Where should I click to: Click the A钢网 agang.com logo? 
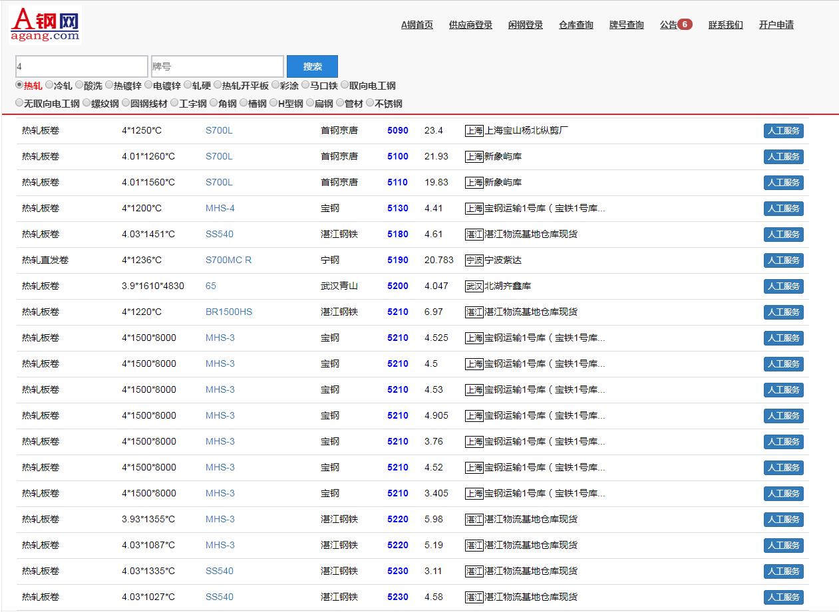(x=45, y=24)
